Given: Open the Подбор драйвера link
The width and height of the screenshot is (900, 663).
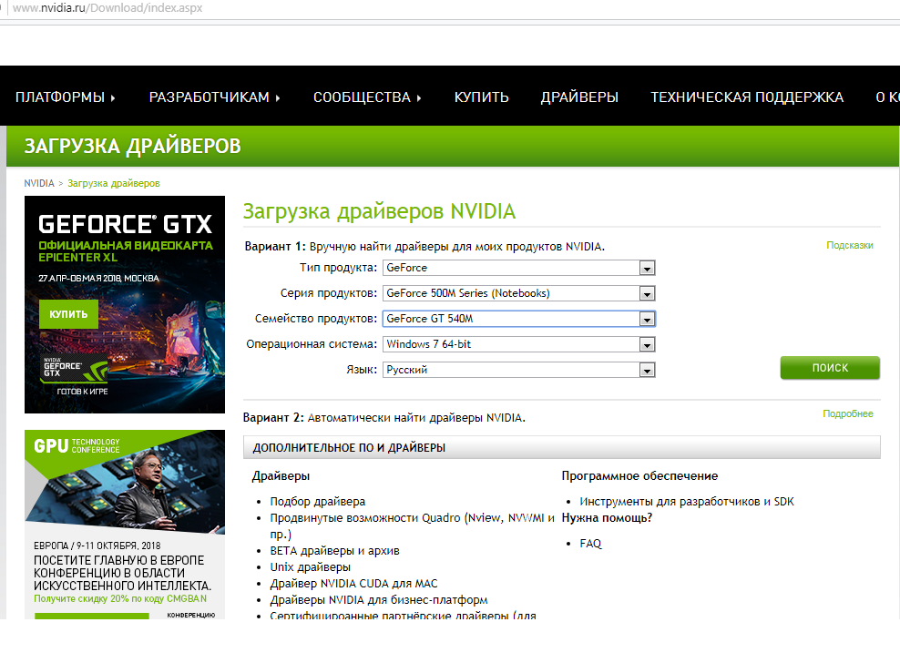Looking at the screenshot, I should tap(317, 502).
